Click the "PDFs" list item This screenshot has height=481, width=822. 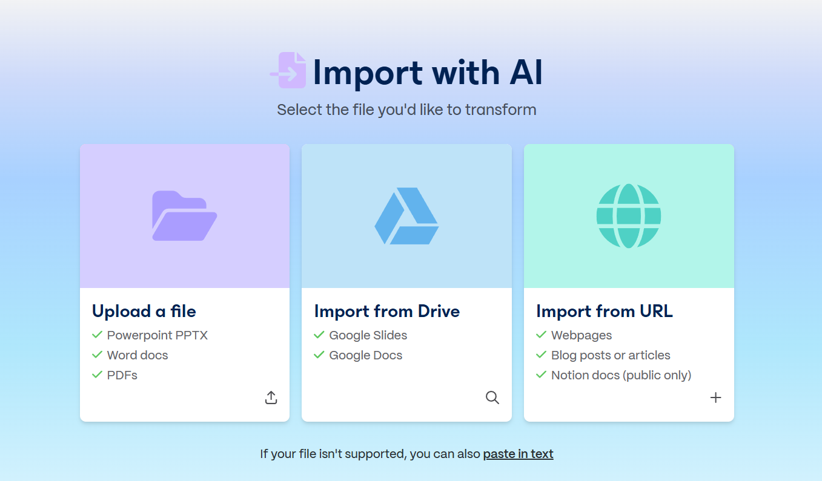click(122, 375)
